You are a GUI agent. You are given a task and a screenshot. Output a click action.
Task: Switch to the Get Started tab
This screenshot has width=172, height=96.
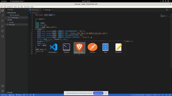35,10
